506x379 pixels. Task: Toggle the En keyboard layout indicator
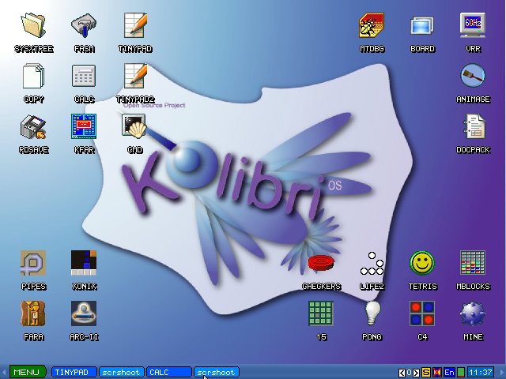449,372
